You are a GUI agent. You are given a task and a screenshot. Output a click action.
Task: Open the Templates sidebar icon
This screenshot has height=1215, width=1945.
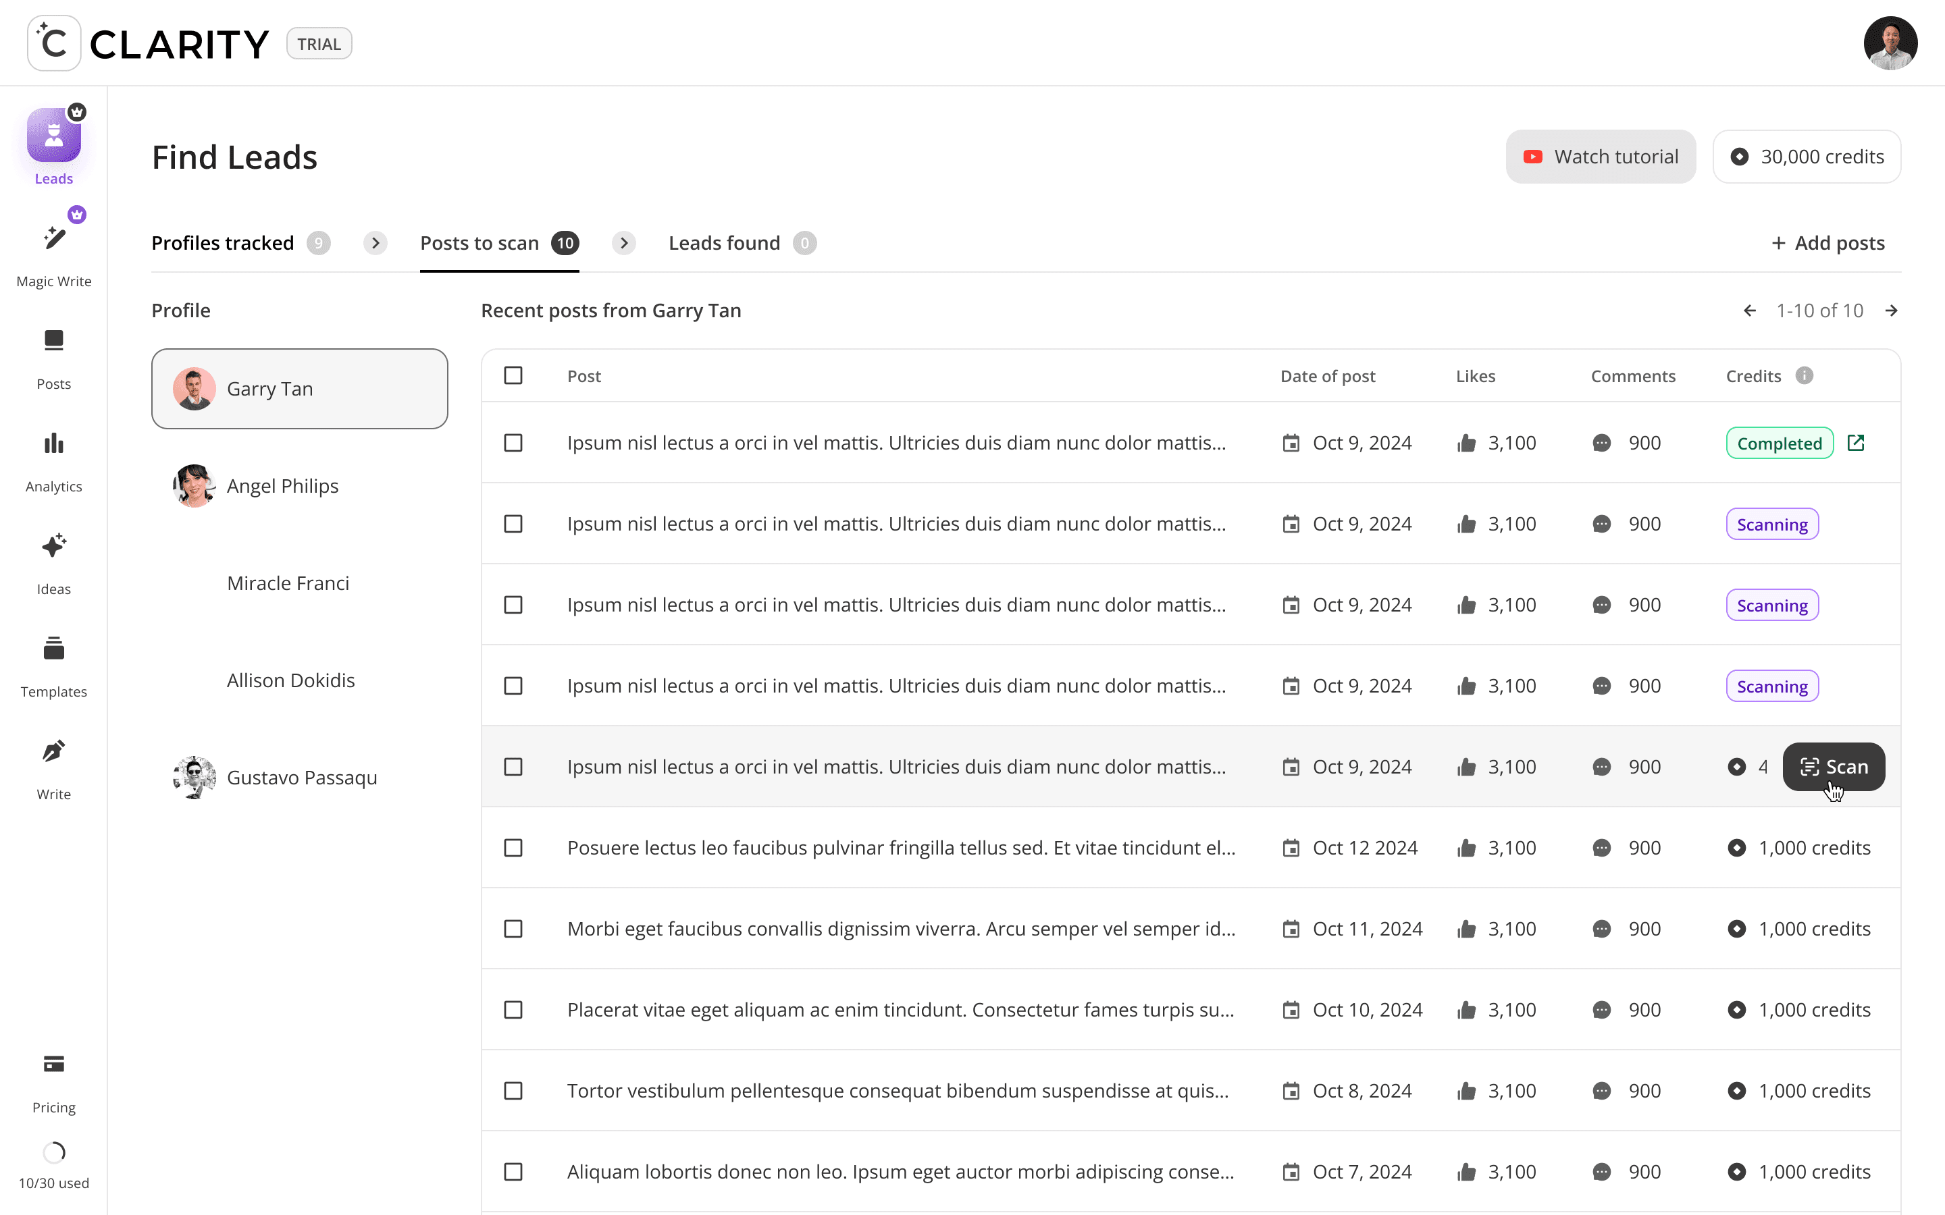[54, 649]
